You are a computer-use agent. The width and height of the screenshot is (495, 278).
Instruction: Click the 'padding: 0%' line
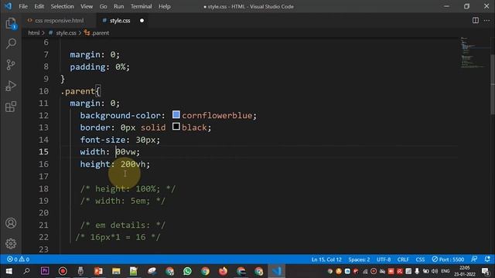tap(100, 67)
